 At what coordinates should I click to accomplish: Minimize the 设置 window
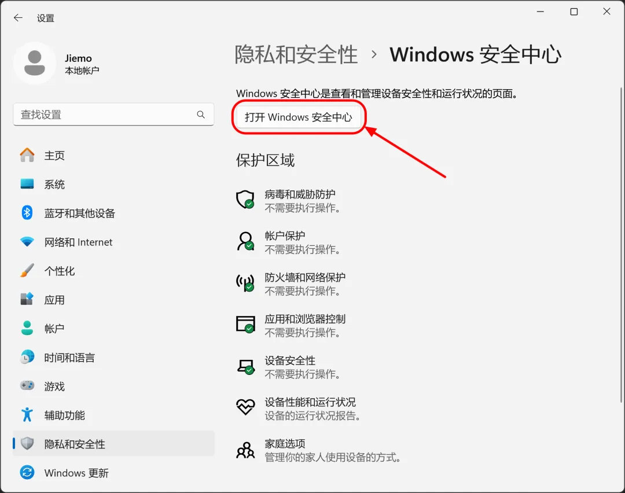tap(541, 12)
